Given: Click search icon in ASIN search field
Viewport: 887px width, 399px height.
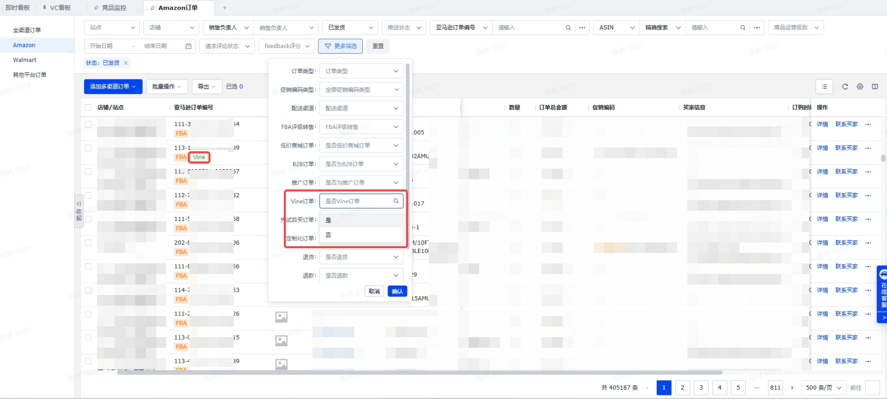Looking at the screenshot, I should (x=743, y=28).
